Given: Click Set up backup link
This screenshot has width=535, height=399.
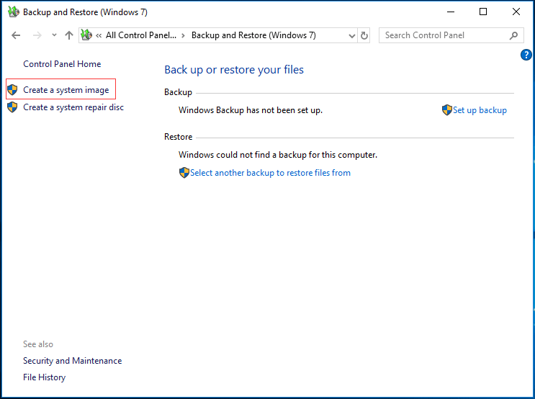Looking at the screenshot, I should (x=480, y=110).
